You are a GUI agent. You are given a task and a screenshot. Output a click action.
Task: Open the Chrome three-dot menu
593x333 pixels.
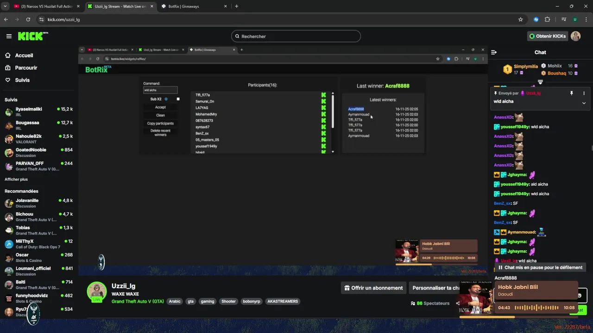(586, 19)
